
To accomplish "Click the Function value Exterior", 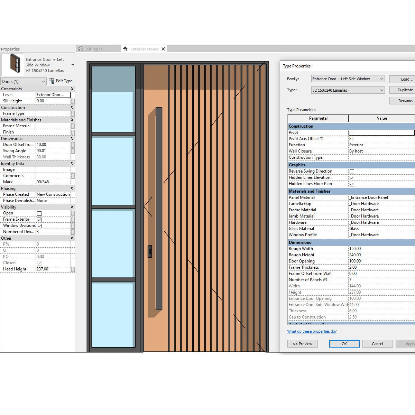I will click(x=381, y=145).
